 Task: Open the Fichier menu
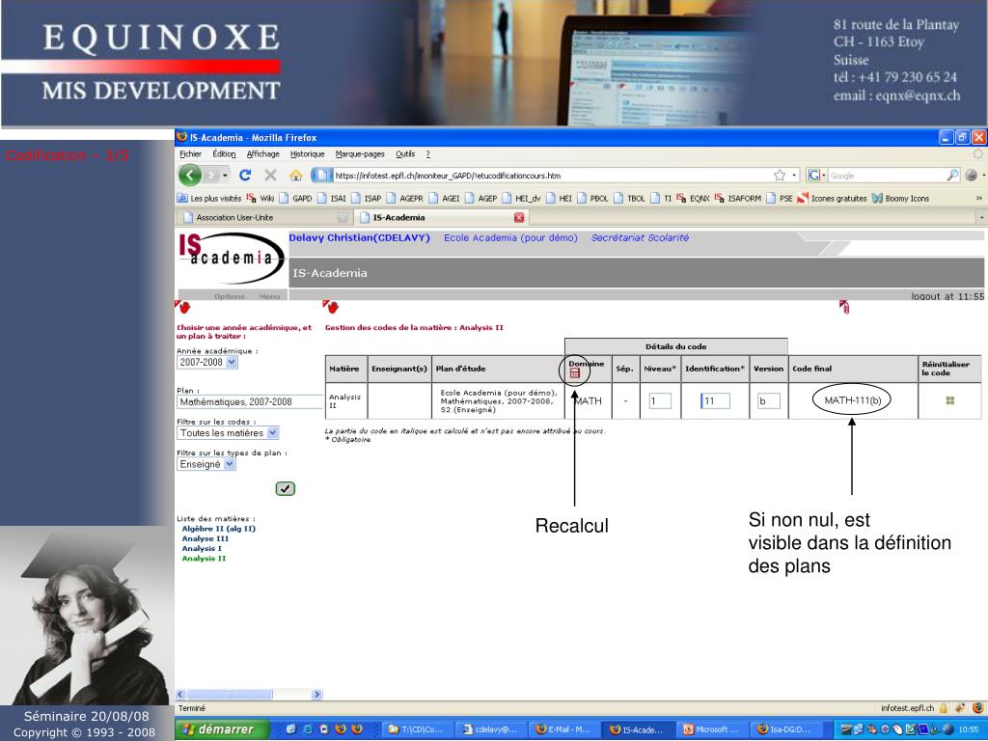(x=190, y=153)
